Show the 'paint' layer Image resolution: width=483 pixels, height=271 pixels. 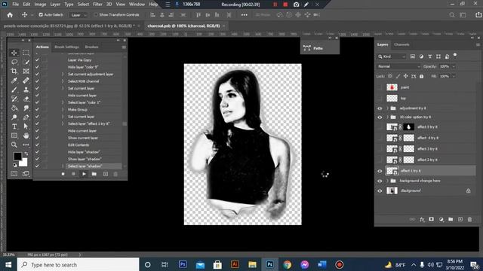point(380,87)
